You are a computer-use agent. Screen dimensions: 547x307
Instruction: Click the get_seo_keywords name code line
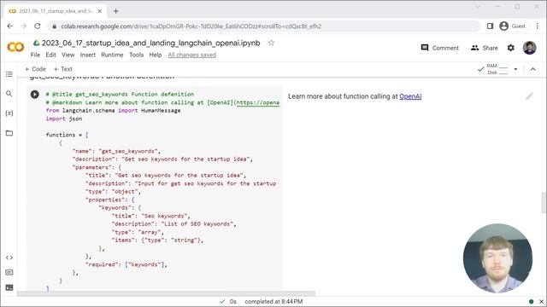(116, 151)
